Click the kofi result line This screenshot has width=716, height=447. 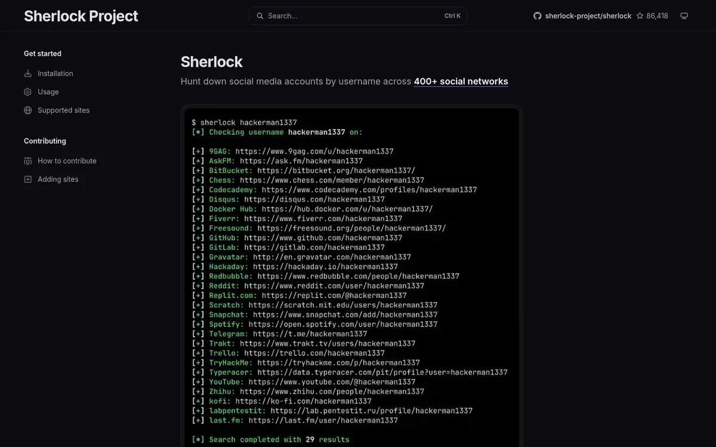point(282,401)
